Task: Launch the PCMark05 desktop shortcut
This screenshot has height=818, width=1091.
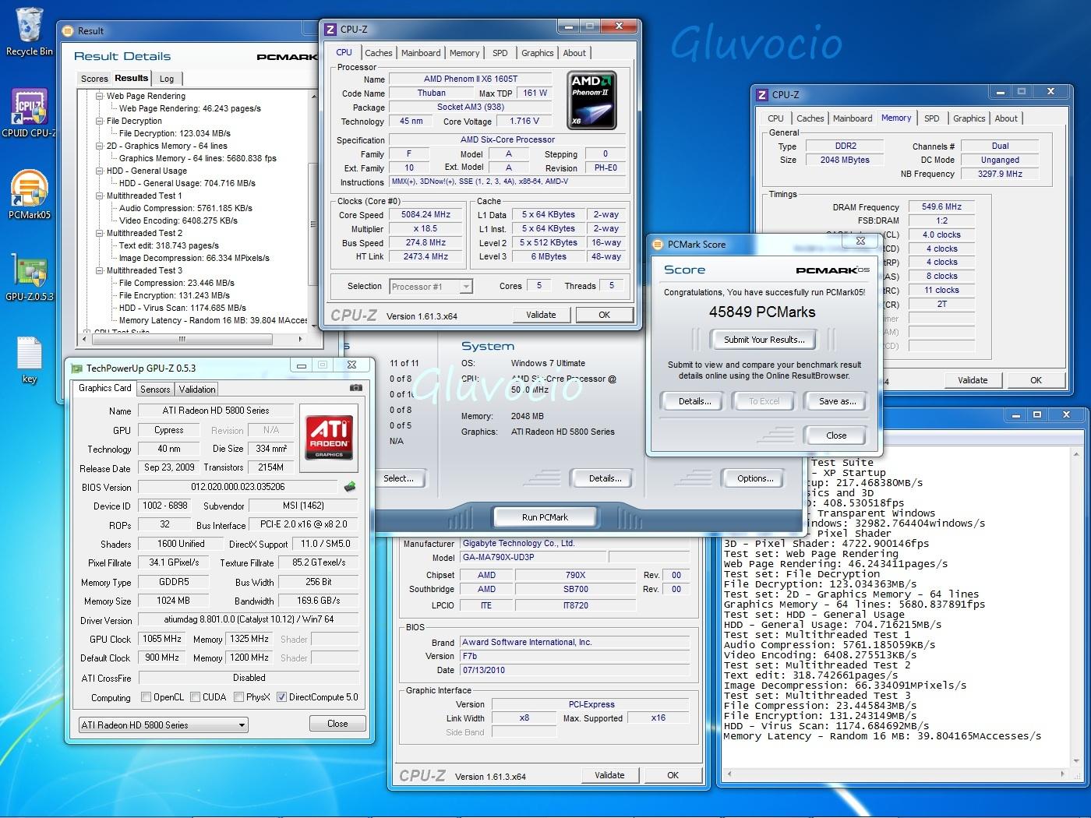Action: point(29,195)
